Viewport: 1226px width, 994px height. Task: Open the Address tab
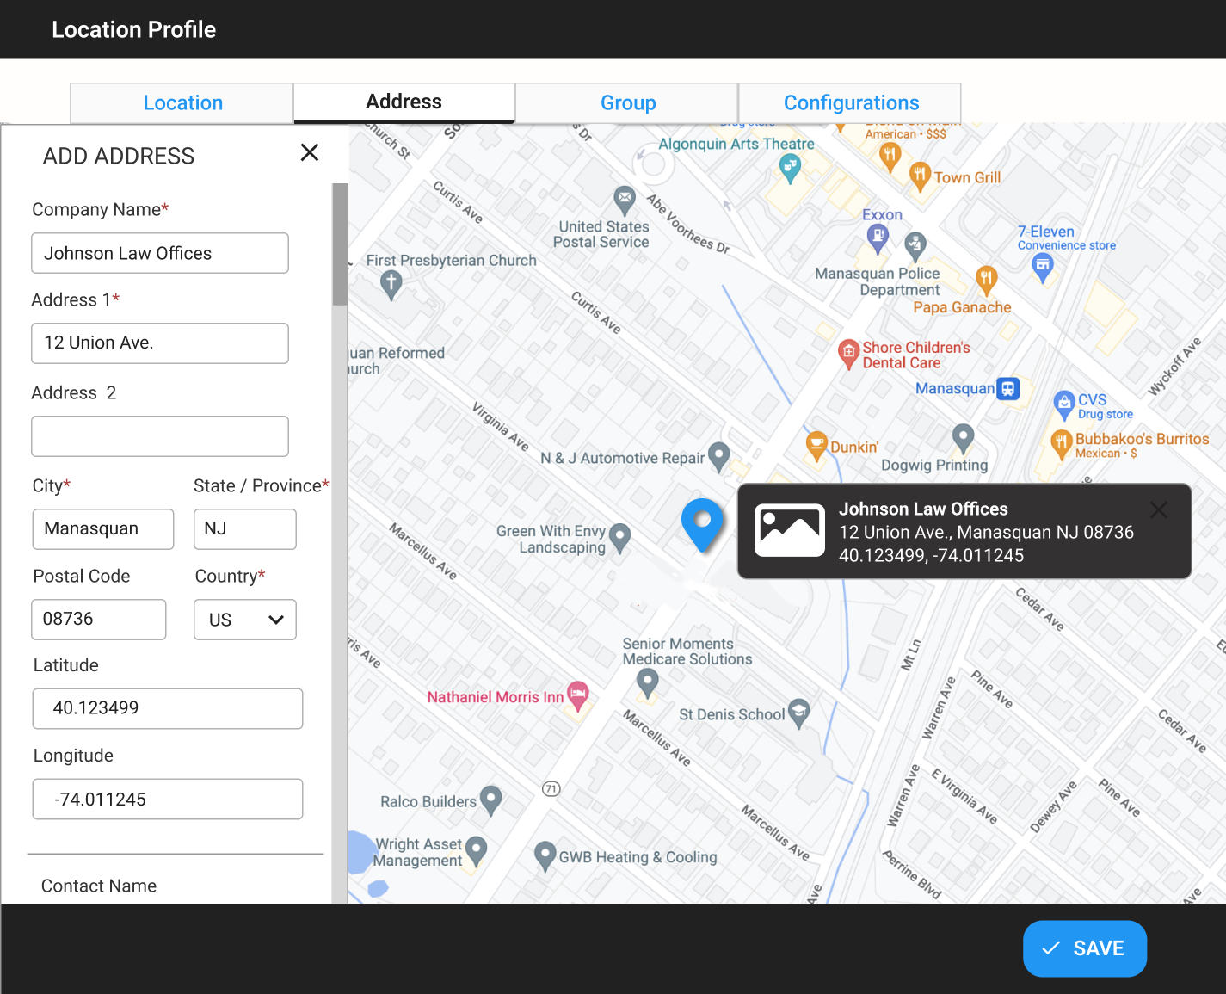404,102
